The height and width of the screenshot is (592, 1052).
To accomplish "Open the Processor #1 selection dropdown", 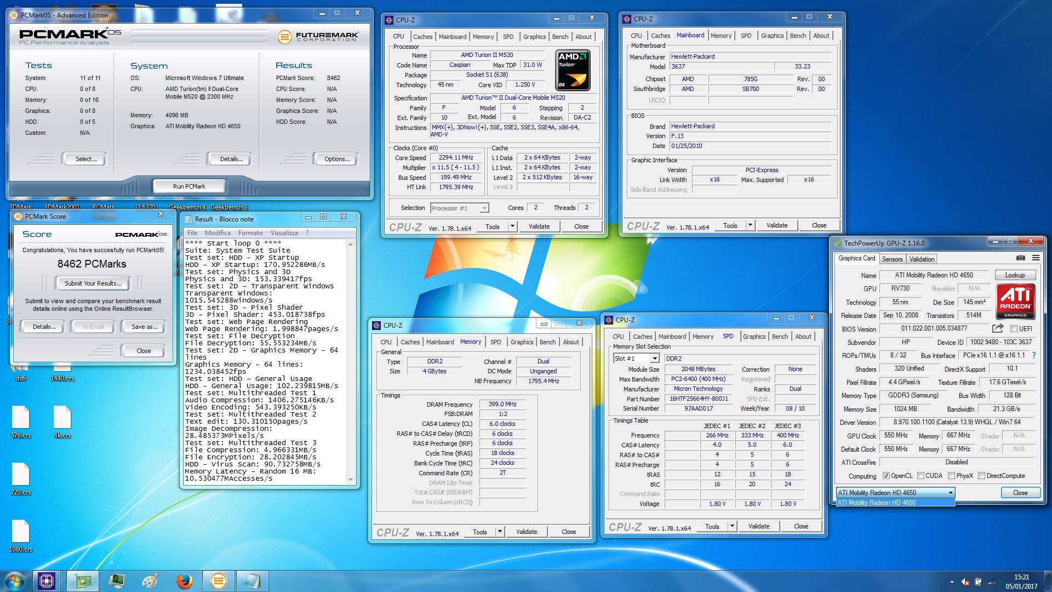I will pos(459,208).
